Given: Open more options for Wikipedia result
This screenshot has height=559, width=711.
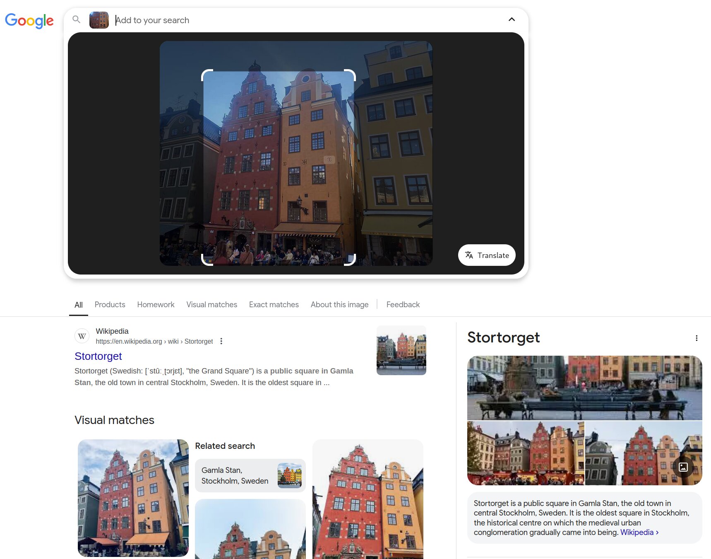Looking at the screenshot, I should pos(221,341).
